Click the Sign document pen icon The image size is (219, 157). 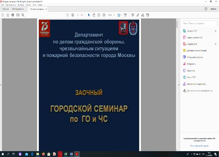point(143,15)
